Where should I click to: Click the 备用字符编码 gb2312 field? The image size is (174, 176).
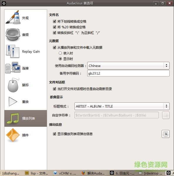(128, 73)
